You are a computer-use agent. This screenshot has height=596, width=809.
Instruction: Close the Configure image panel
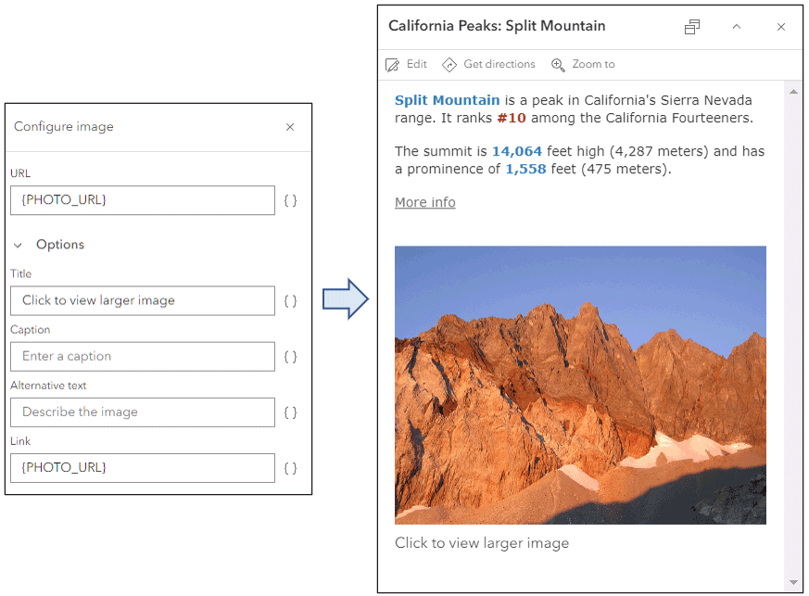click(290, 127)
